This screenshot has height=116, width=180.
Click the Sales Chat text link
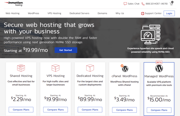(134, 4)
